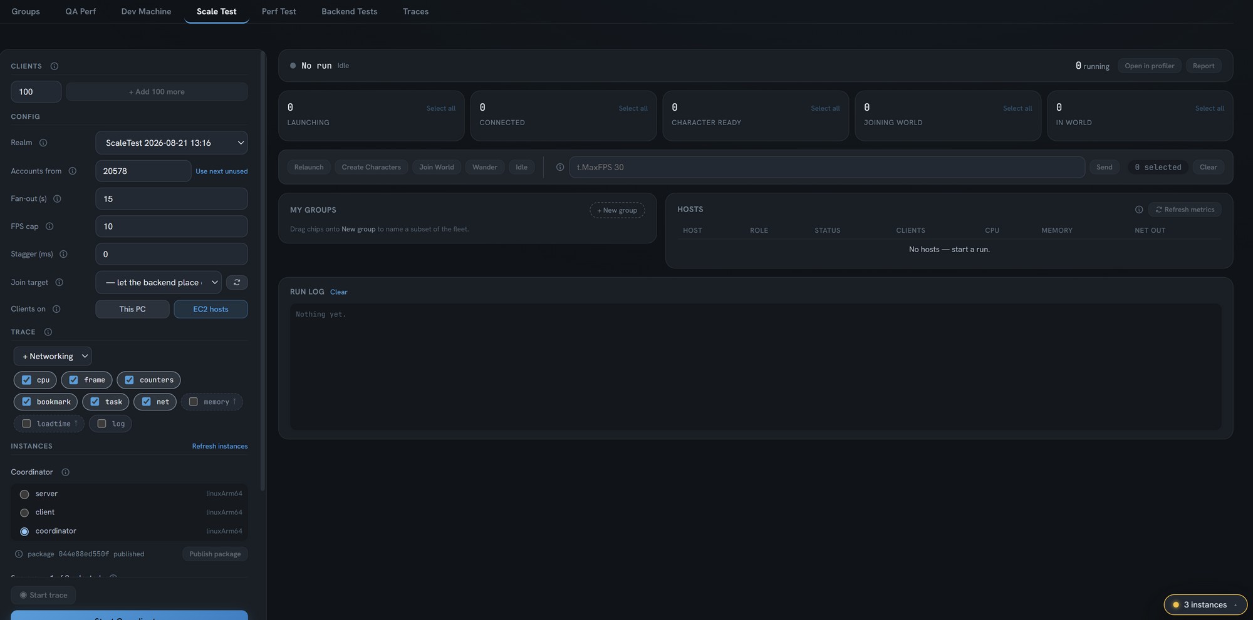This screenshot has height=620, width=1253.
Task: Click info icon beside package hash
Action: click(x=19, y=554)
